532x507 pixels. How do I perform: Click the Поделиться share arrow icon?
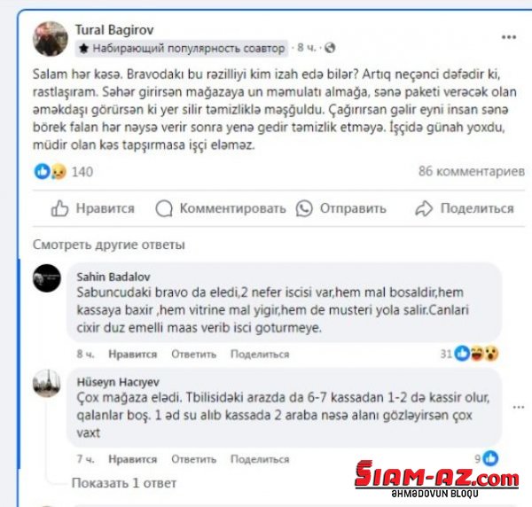(x=424, y=208)
